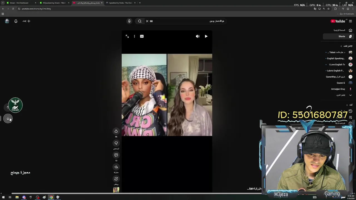The width and height of the screenshot is (356, 200).
Task: Open the Chrome profile avatar
Action: [x=348, y=9]
